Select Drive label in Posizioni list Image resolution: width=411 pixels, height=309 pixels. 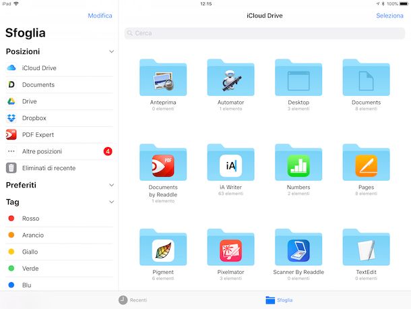[30, 101]
